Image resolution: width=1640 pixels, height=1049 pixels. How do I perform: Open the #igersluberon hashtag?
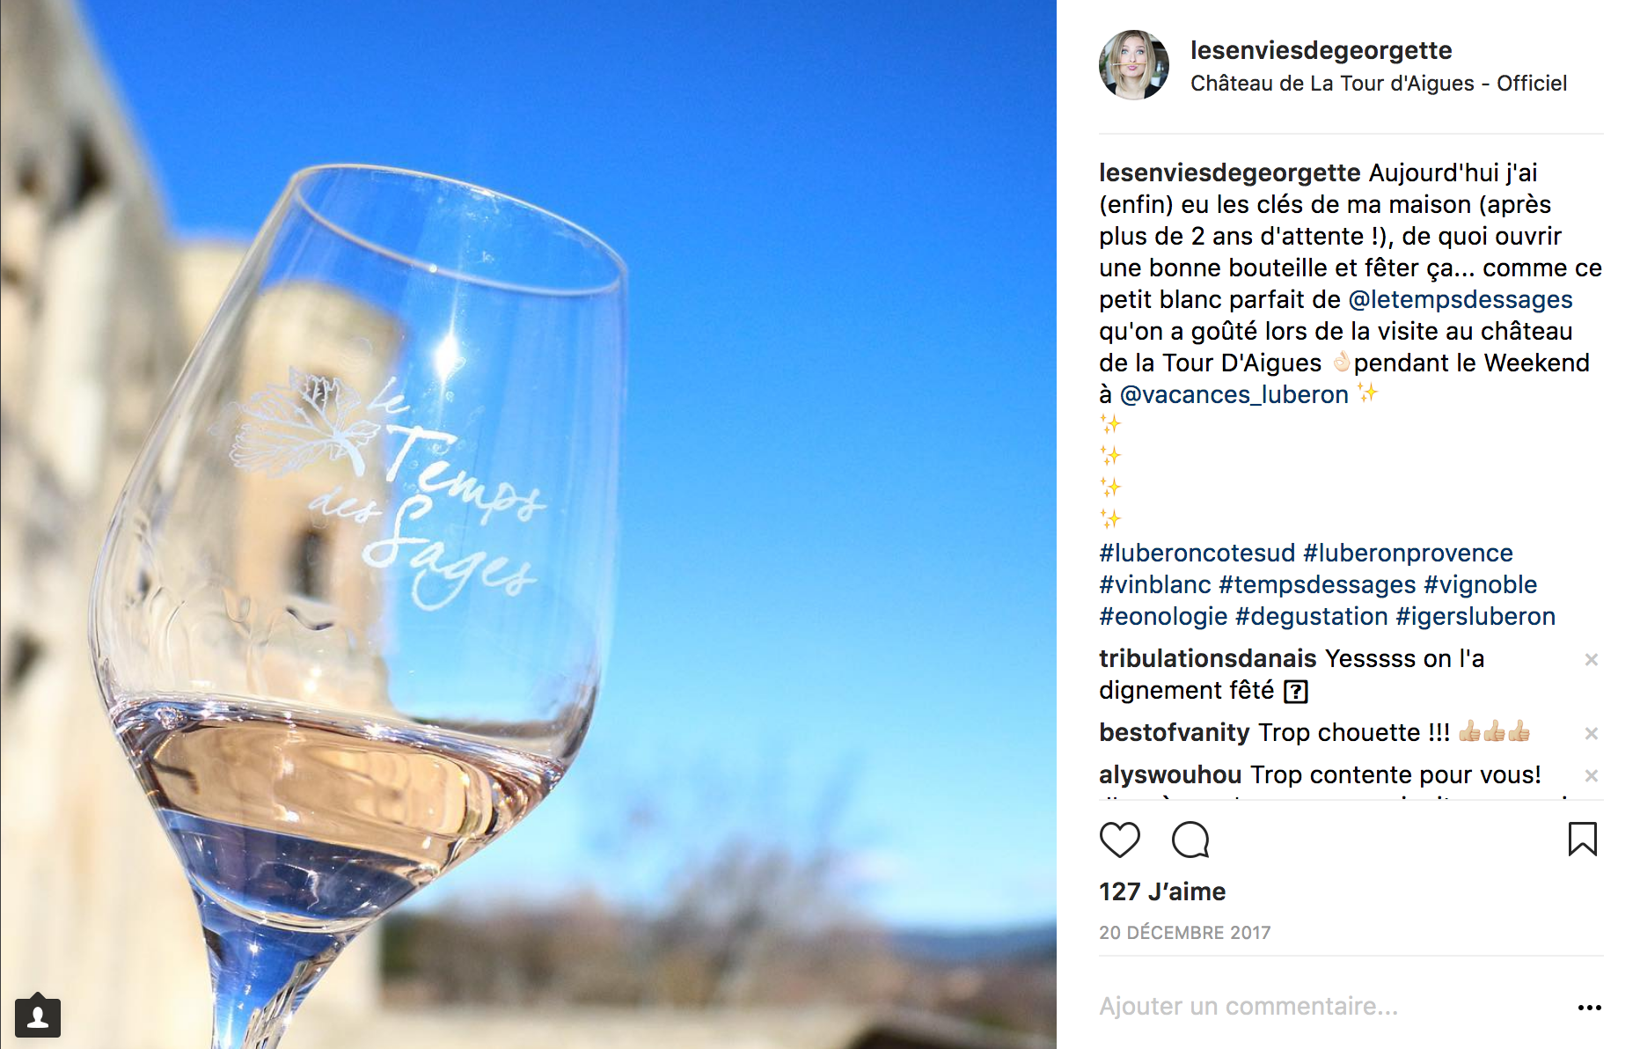tap(1475, 617)
